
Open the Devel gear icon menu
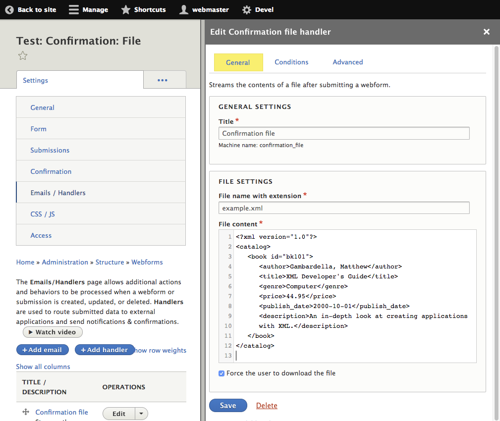(x=246, y=9)
